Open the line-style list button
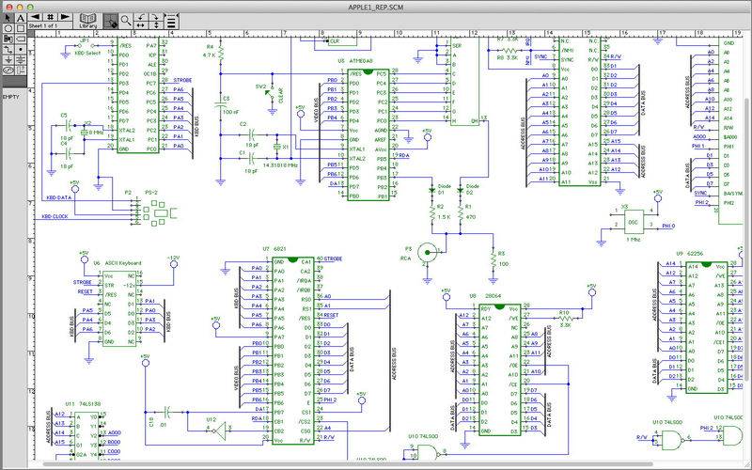 (171, 21)
